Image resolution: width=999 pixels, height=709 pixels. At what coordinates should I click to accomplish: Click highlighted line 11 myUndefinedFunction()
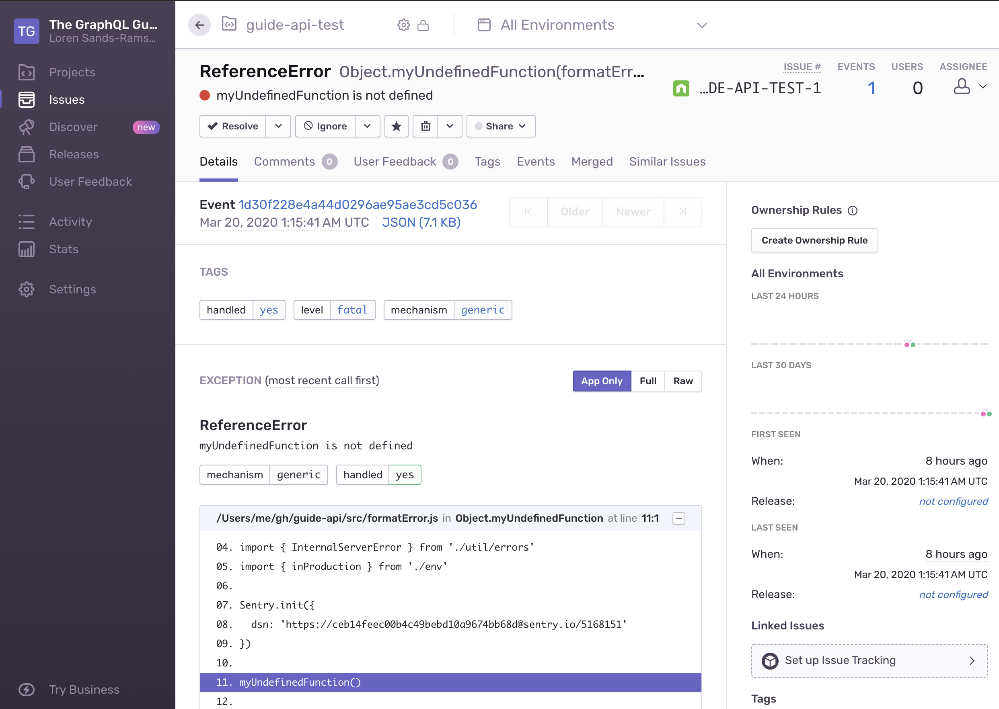coord(450,682)
